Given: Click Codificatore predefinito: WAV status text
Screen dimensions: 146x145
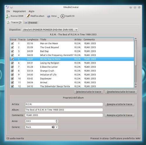Looking at the screenshot, I should (125, 139).
